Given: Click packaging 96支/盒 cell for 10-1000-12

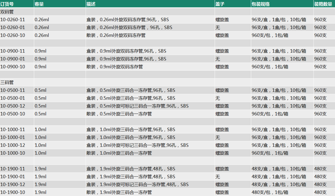Looking at the screenshot, I should (x=279, y=145).
